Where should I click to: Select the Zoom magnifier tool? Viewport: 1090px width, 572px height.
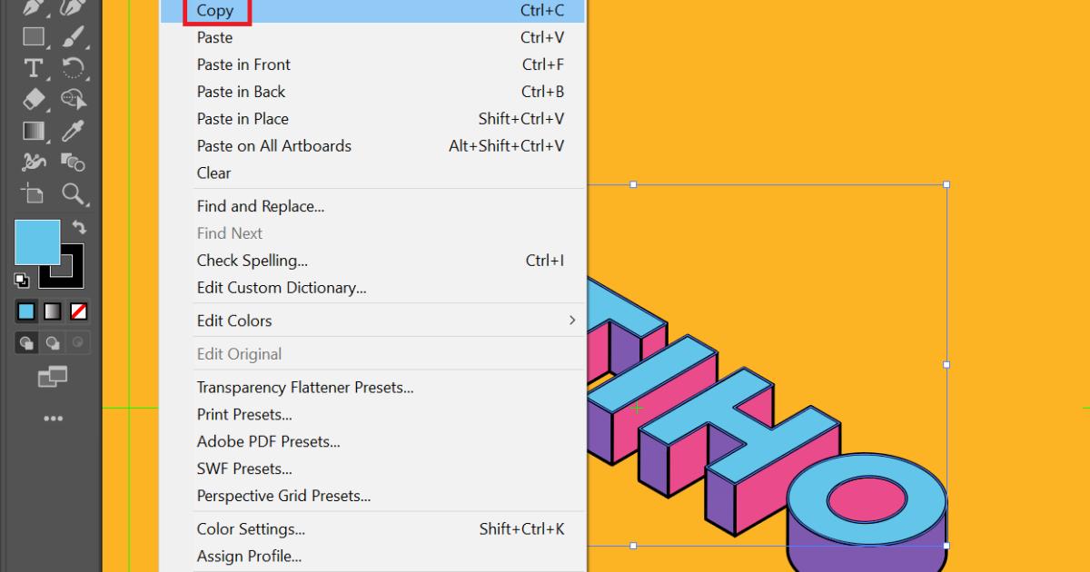coord(73,193)
